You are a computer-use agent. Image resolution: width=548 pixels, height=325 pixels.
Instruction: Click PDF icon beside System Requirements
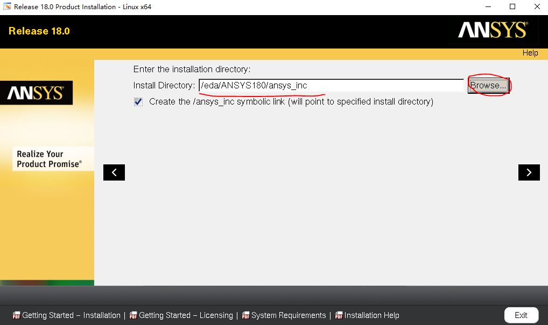coord(245,315)
